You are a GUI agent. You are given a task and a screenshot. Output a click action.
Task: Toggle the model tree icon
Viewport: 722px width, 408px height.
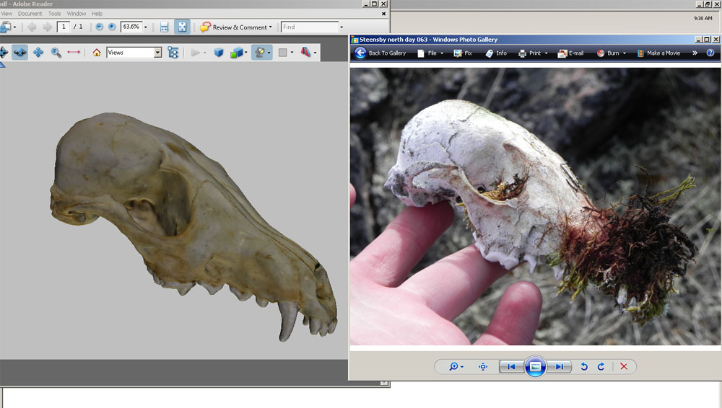173,53
